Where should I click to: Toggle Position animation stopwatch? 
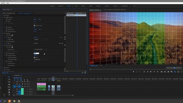pyautogui.click(x=6, y=19)
